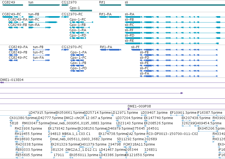225x159 pixels.
Task: Select protein CG8249-PC
Action: click(x=13, y=60)
